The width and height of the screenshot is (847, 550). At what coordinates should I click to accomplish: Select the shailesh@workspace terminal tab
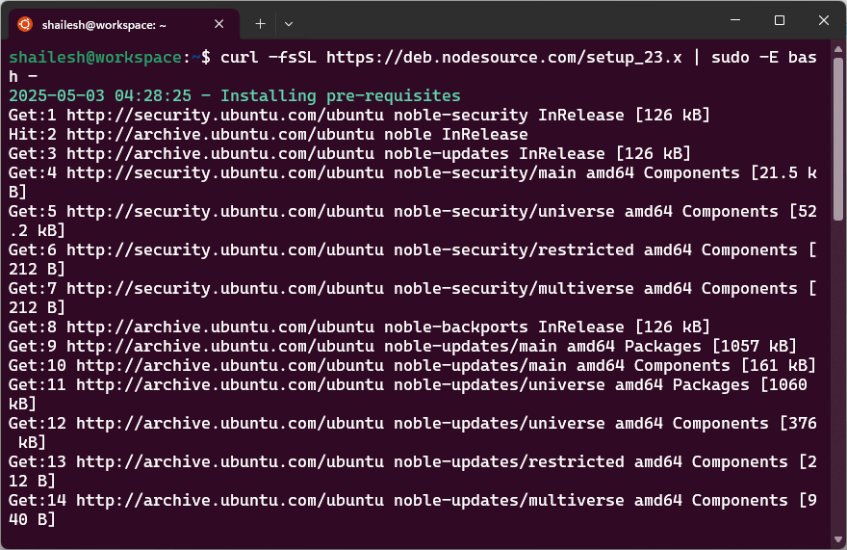[x=124, y=24]
